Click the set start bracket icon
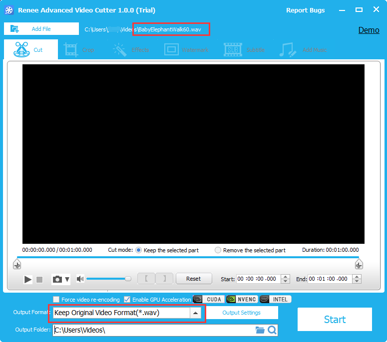This screenshot has height=342, width=387. (x=146, y=279)
